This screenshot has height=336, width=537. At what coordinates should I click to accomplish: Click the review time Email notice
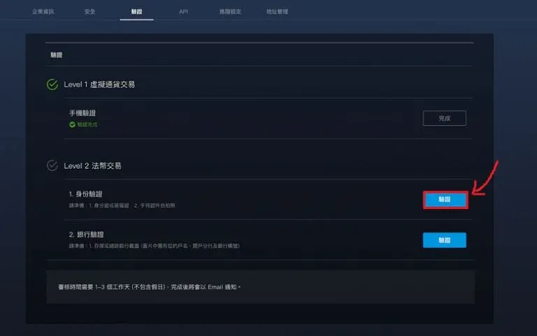coord(150,287)
